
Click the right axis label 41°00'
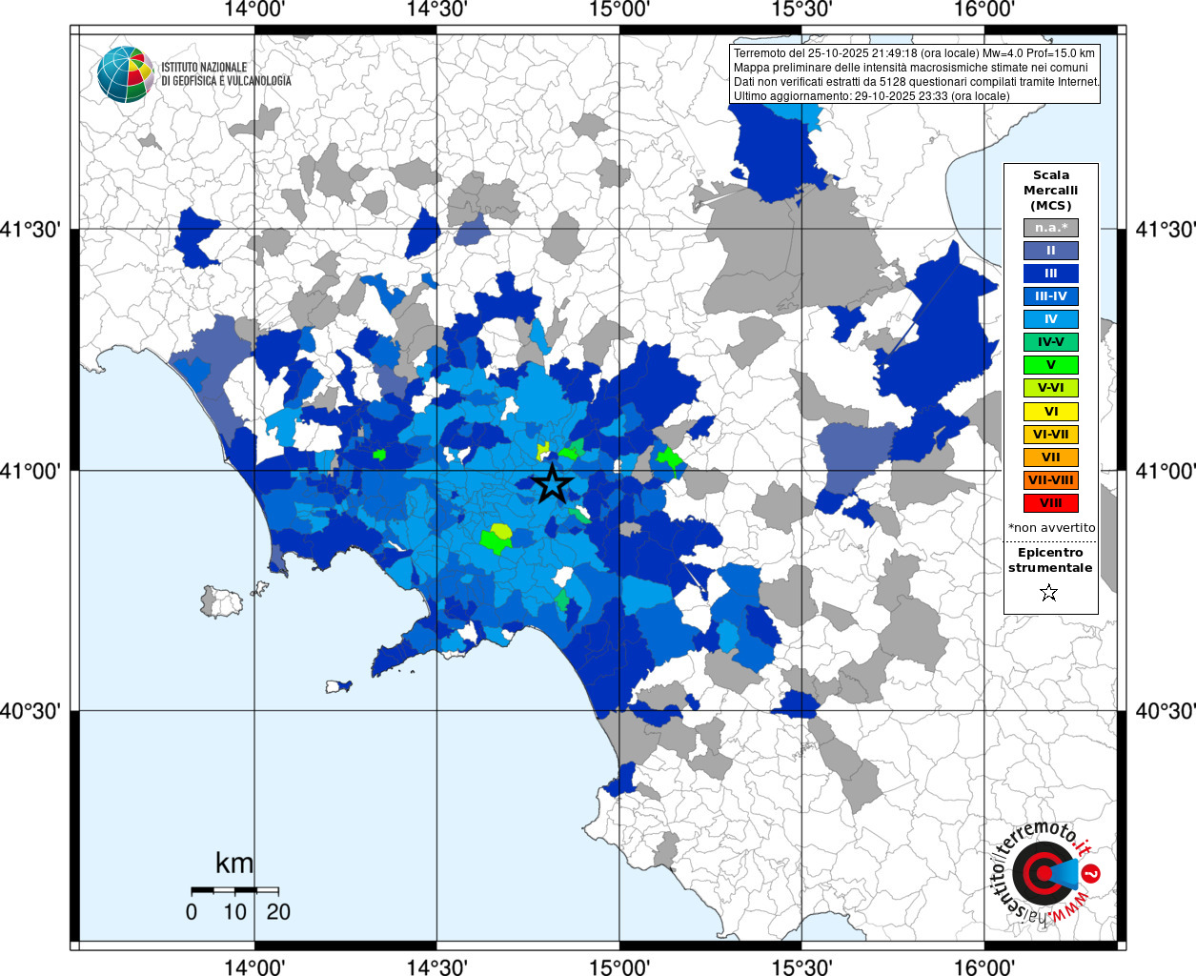coord(1166,471)
